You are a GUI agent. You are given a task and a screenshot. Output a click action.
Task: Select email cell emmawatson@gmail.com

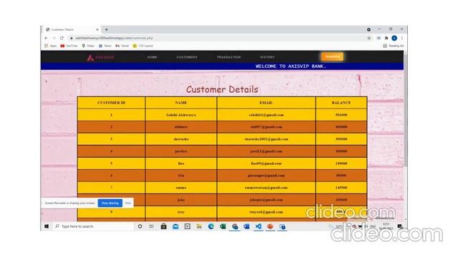[266, 188]
